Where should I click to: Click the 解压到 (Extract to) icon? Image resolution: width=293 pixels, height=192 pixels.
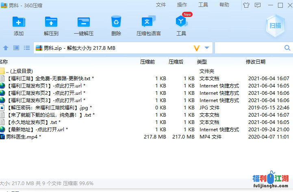coord(51,22)
